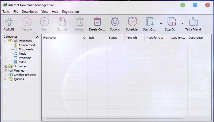Select the Music note category icon
Viewport: 214px width, 122px height.
pyautogui.click(x=16, y=53)
